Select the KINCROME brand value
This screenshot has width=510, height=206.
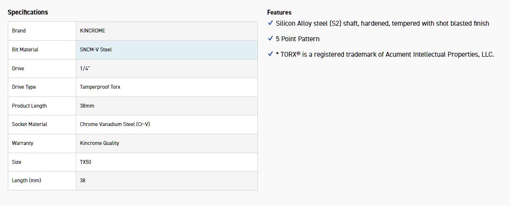[92, 31]
